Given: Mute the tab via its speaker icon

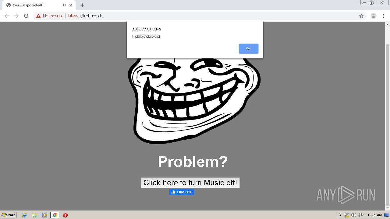Looking at the screenshot, I should click(64, 5).
